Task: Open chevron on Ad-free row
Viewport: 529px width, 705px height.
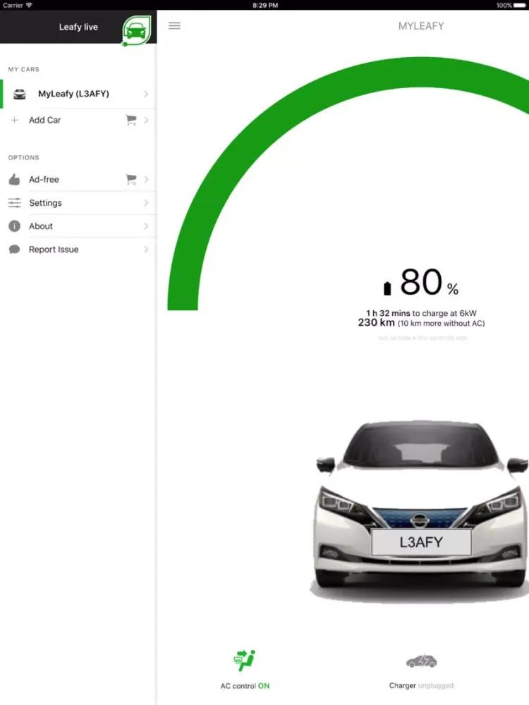Action: point(146,179)
